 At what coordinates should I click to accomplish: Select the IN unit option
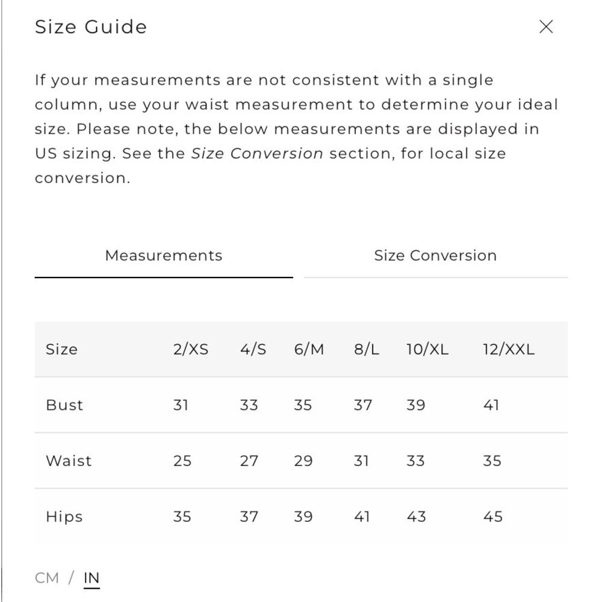click(92, 578)
